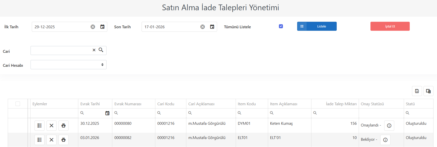Viewport: 437px width, 147px height.
Task: Click the Listele button
Action: pos(317,26)
